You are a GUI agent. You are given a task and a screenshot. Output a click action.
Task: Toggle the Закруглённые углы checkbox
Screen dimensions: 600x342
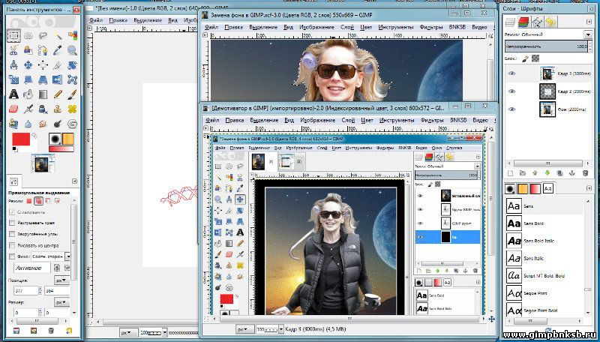[x=12, y=234]
